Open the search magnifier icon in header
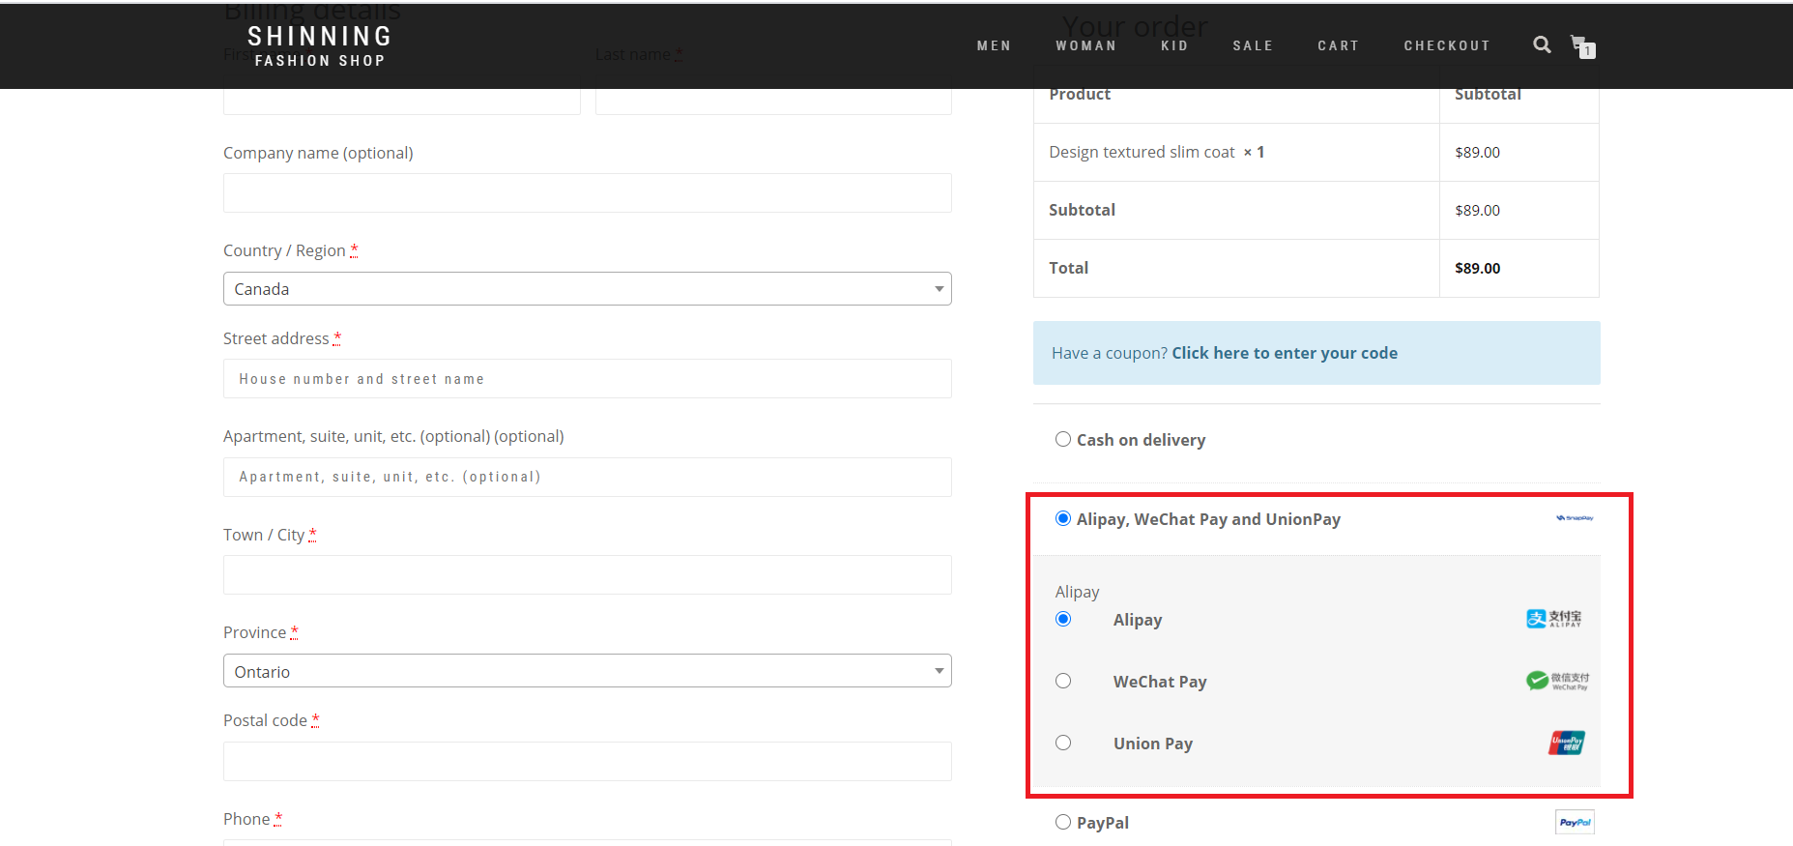The width and height of the screenshot is (1793, 846). click(x=1542, y=44)
